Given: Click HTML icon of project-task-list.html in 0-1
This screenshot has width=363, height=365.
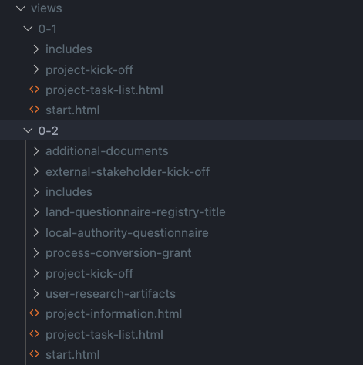Looking at the screenshot, I should tap(34, 90).
